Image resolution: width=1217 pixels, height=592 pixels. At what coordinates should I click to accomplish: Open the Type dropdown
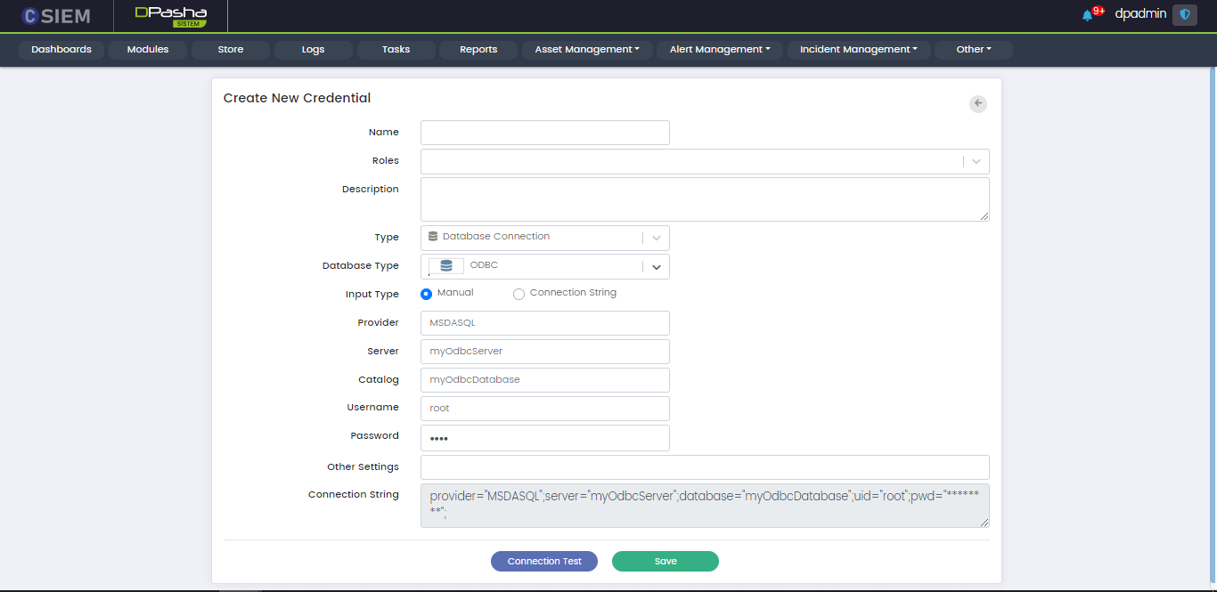point(656,238)
